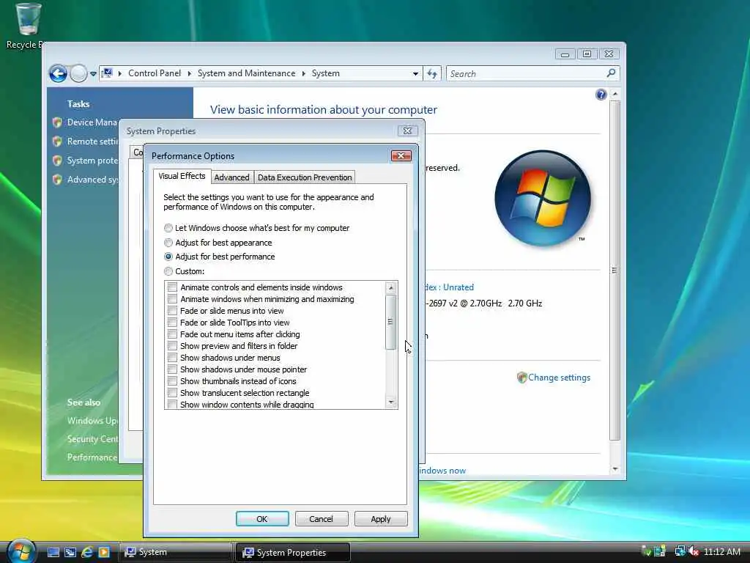Select the Custom radio button
750x563 pixels.
pyautogui.click(x=168, y=271)
